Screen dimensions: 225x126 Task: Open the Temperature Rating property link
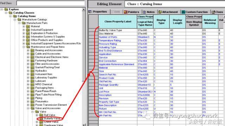click(110, 41)
